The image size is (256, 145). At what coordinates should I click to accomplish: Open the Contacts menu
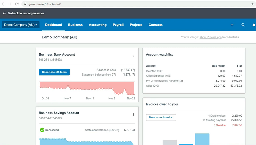coord(156,25)
